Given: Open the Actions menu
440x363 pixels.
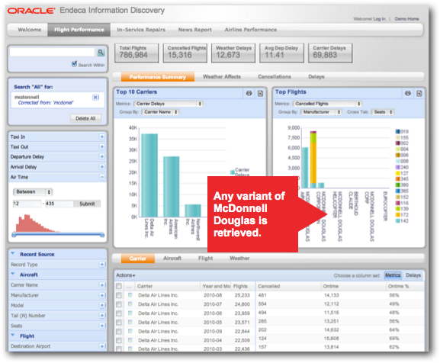Looking at the screenshot, I should [125, 275].
